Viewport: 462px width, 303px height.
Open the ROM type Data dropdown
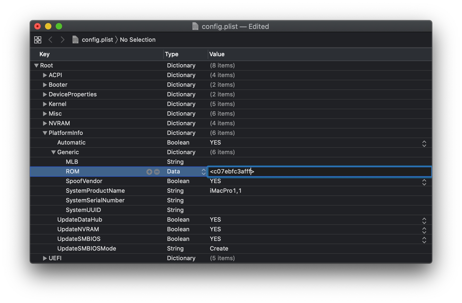click(x=204, y=172)
